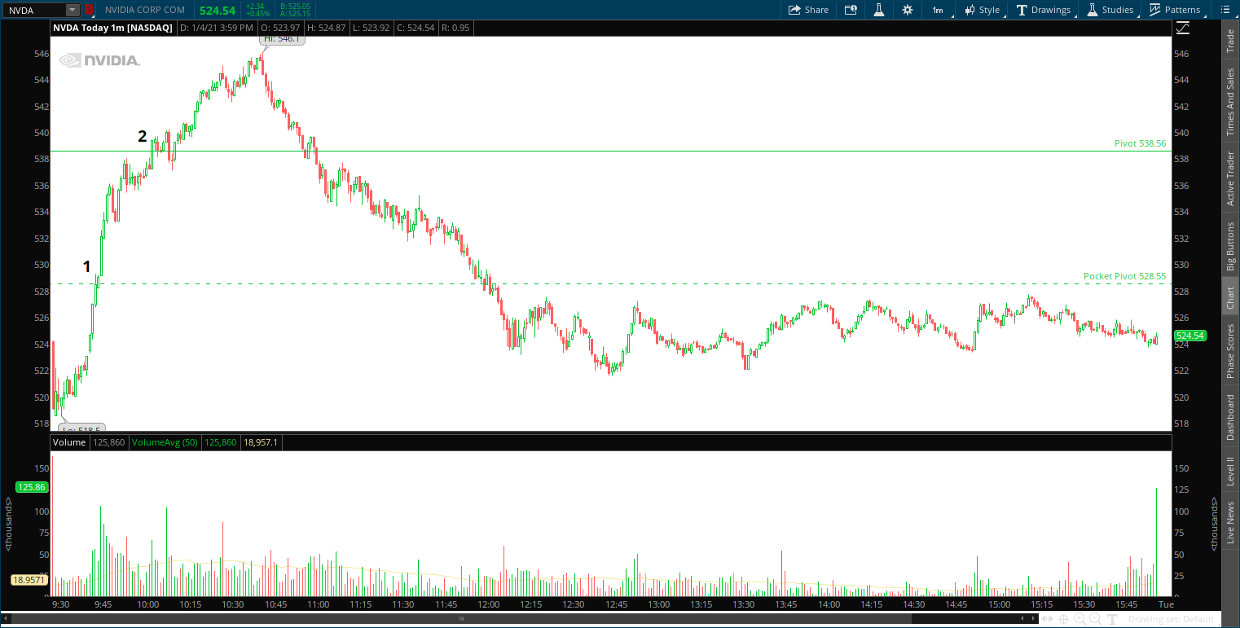Click the +0.45% change value
The image size is (1240, 628).
[259, 14]
